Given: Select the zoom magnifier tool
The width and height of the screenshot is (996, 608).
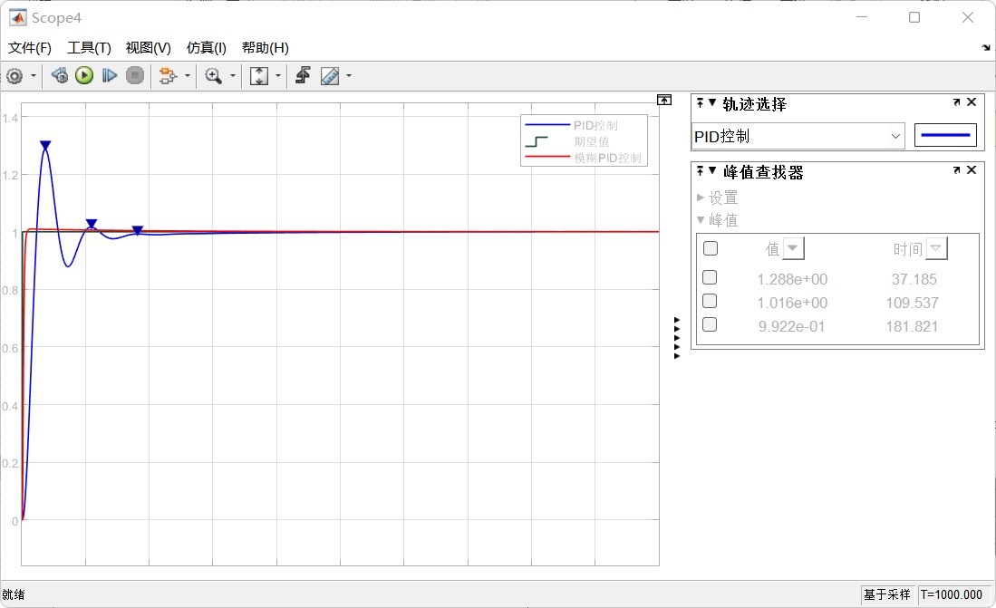Looking at the screenshot, I should click(214, 76).
